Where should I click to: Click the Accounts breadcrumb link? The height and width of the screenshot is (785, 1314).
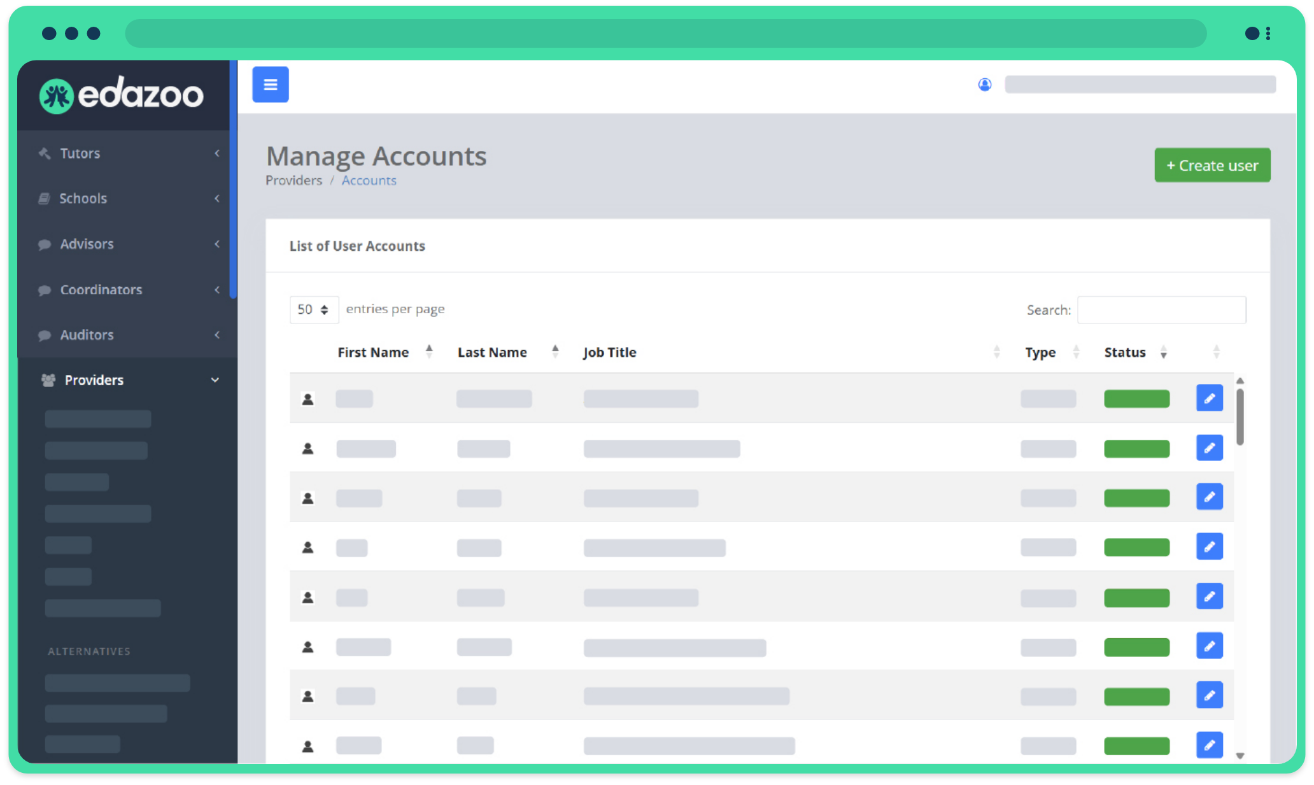[369, 181]
